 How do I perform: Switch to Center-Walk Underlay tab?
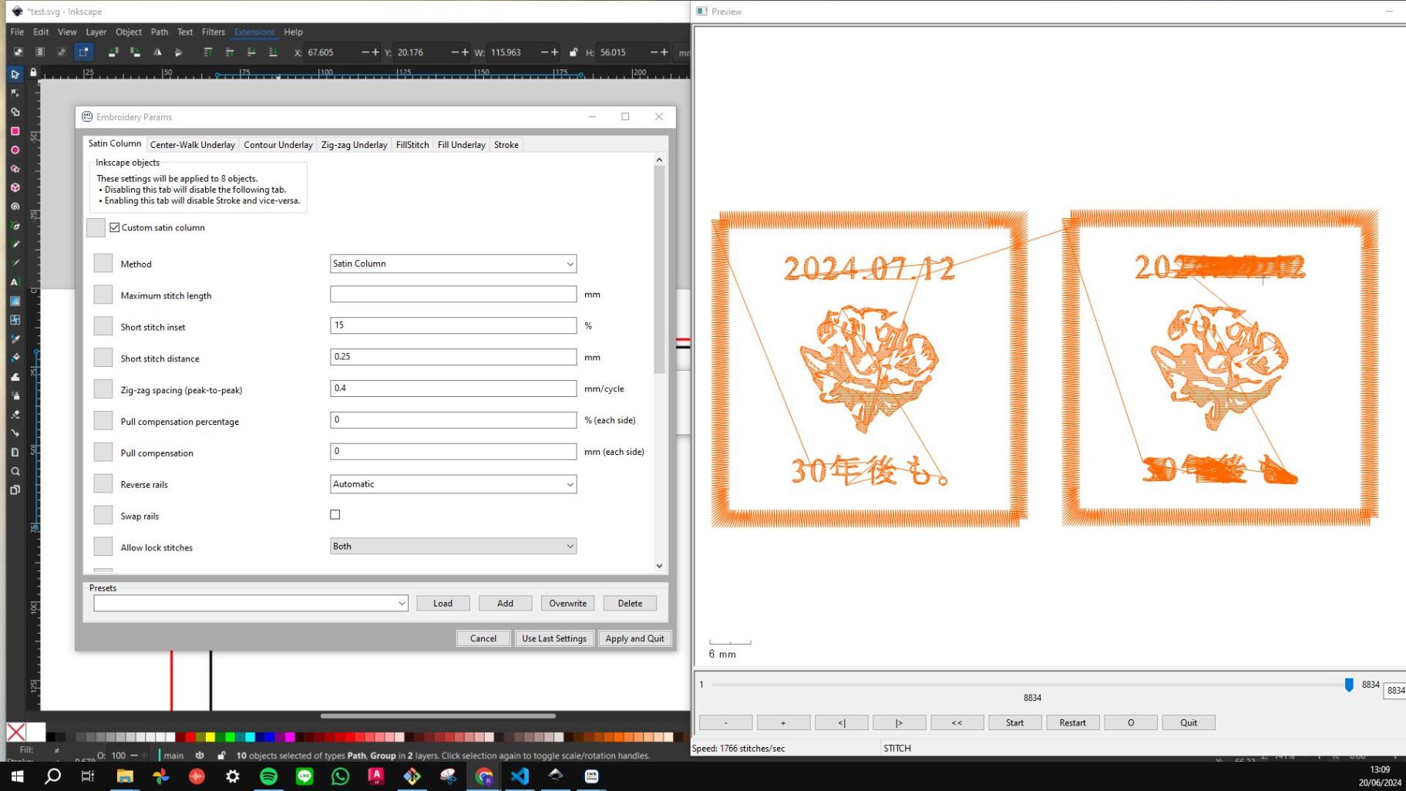[x=193, y=145]
